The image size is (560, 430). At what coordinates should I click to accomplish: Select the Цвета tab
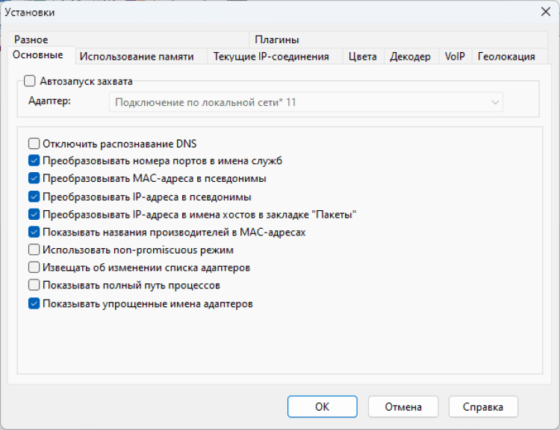coord(363,57)
